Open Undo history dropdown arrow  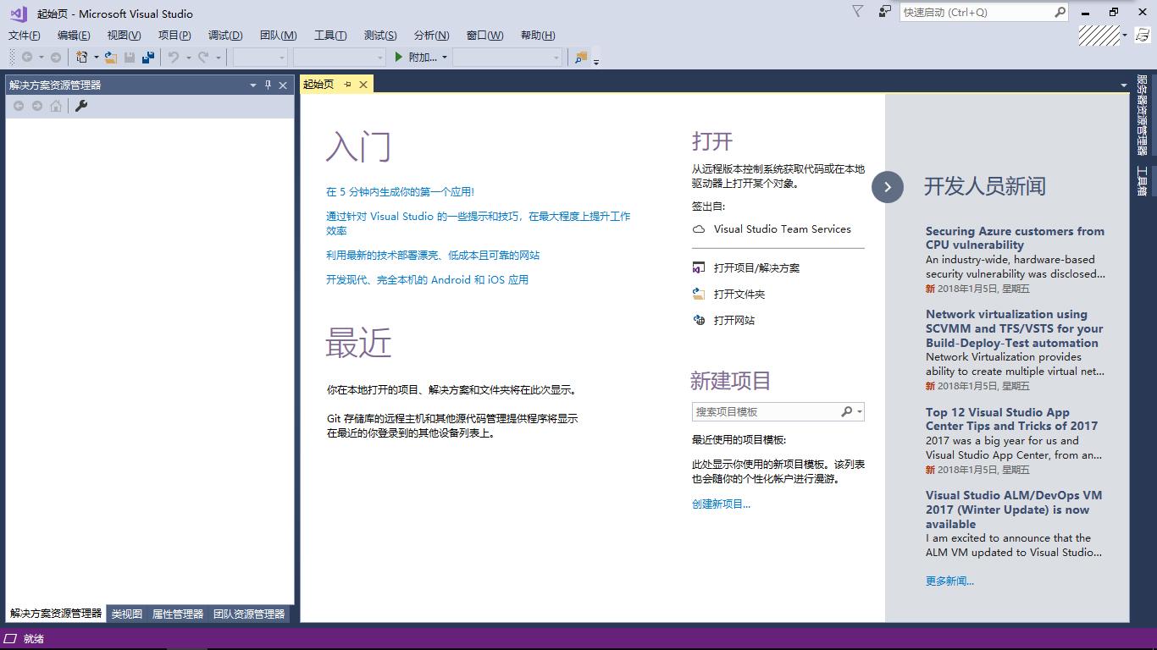[187, 58]
